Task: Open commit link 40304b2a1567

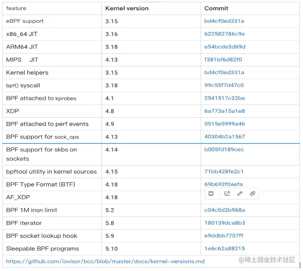Action: (x=225, y=137)
